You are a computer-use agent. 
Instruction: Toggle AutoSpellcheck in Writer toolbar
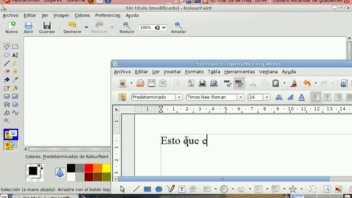tap(239, 83)
